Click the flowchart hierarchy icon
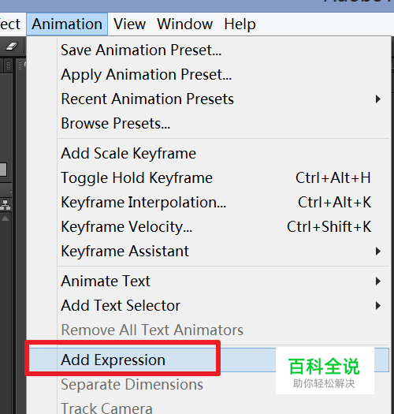 pyautogui.click(x=6, y=205)
